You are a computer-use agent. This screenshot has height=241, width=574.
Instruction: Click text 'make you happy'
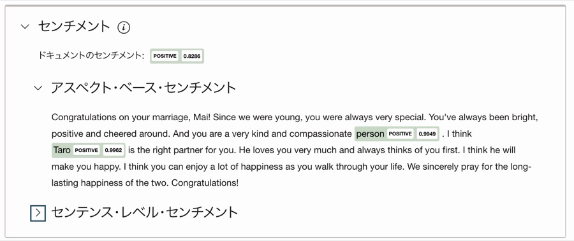click(x=85, y=167)
